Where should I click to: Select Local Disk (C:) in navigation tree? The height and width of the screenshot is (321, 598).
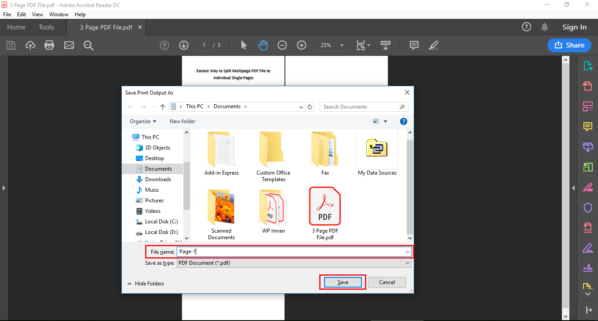click(x=161, y=222)
